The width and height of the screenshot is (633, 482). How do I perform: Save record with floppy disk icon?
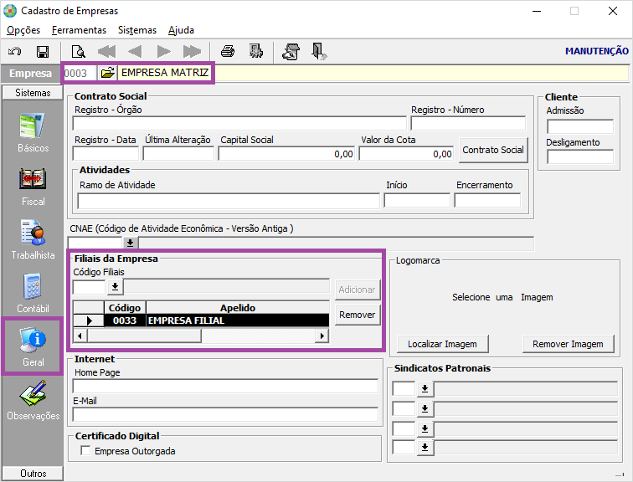point(43,52)
